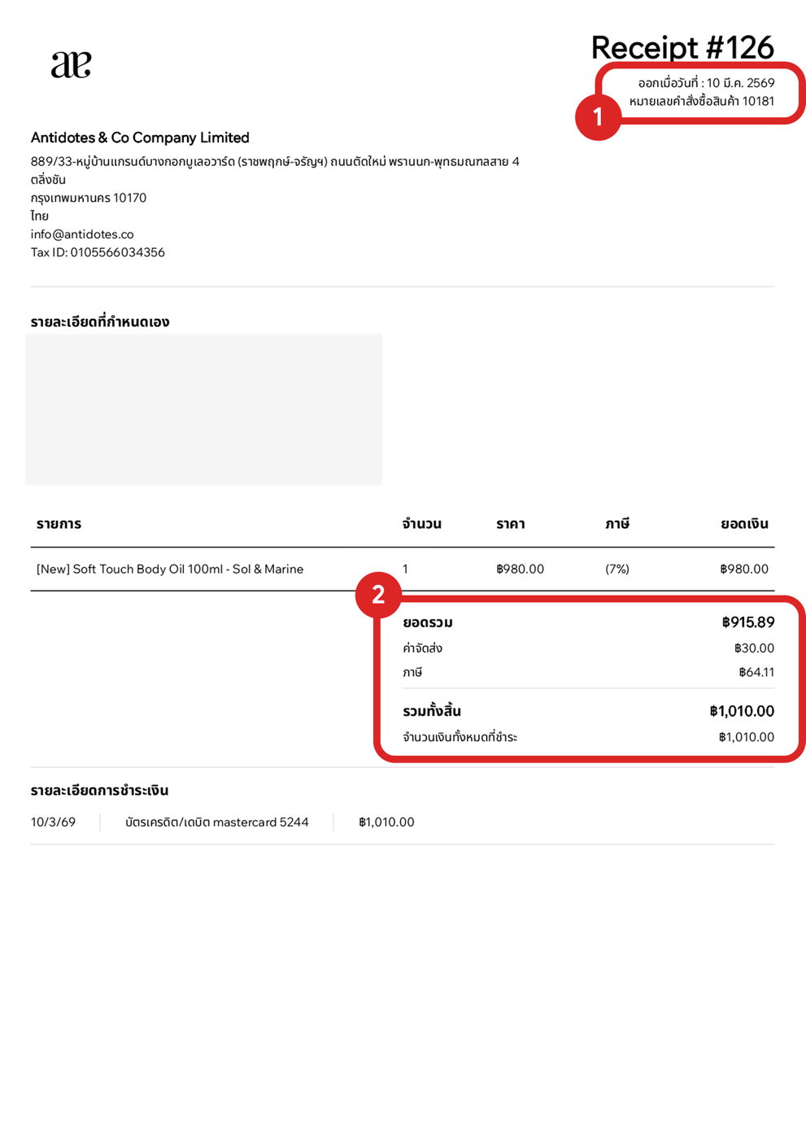The height and width of the screenshot is (1139, 806).
Task: Click ฿1,010.00 in payment details row
Action: pos(386,823)
